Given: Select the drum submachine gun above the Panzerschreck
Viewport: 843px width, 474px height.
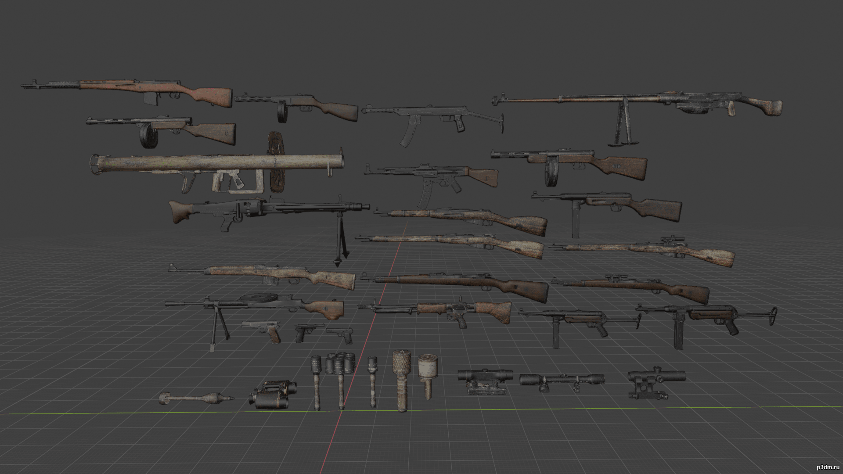Looking at the screenshot, I should click(161, 131).
